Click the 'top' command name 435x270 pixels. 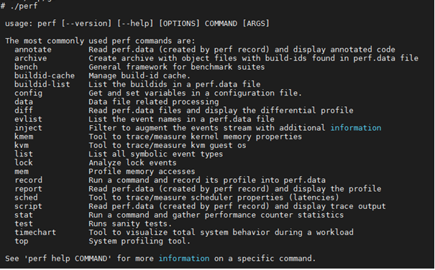pyautogui.click(x=22, y=241)
